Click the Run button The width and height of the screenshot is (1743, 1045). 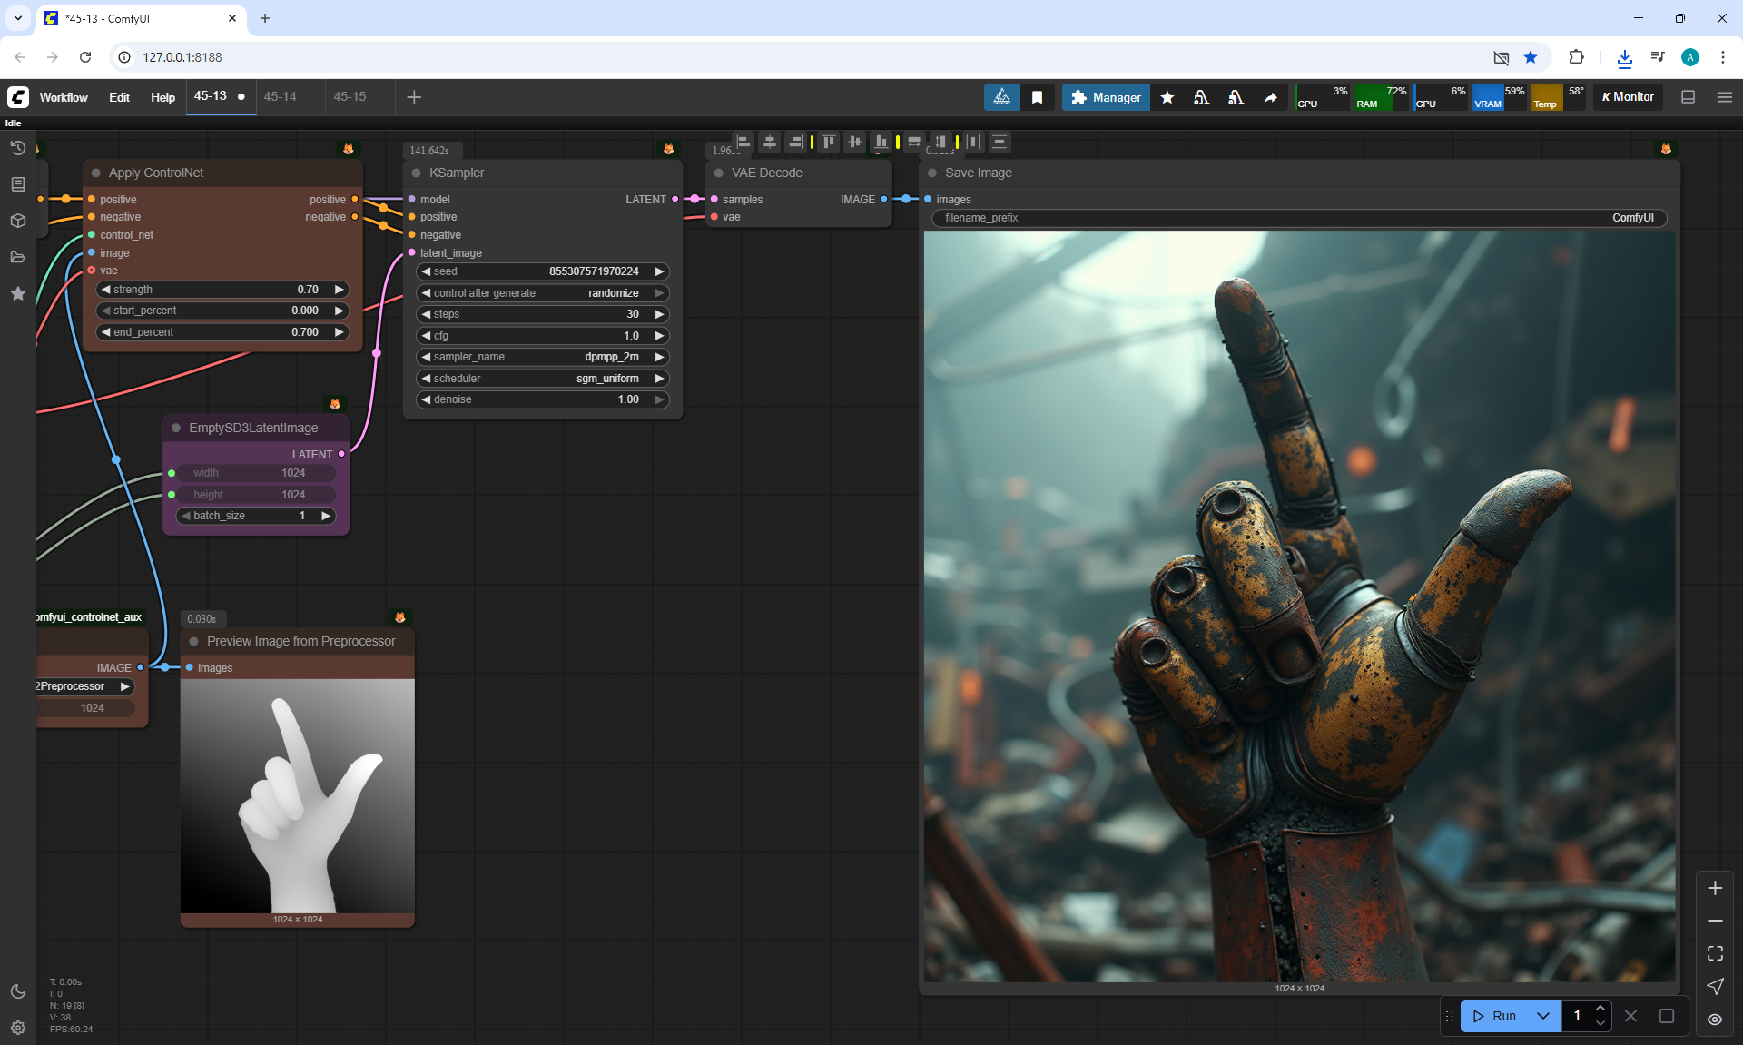[x=1495, y=1016]
